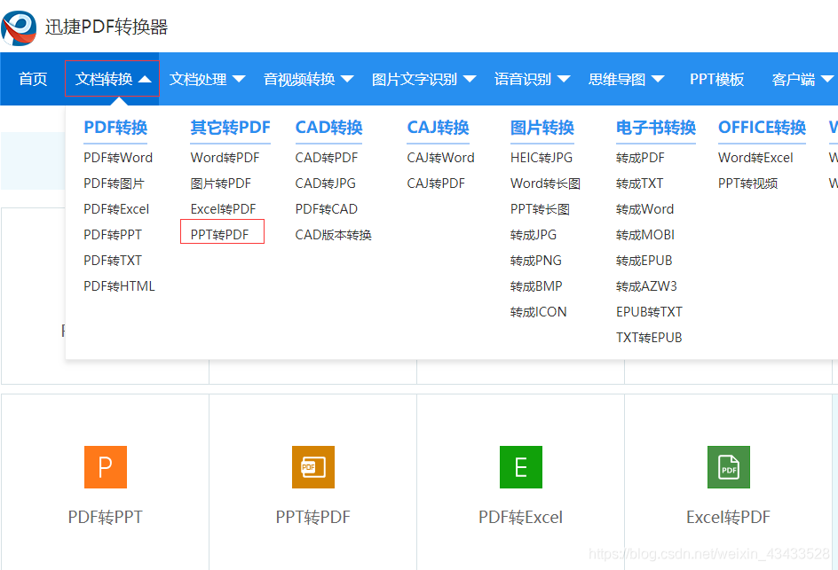Open 图片转PDF conversion

click(221, 183)
